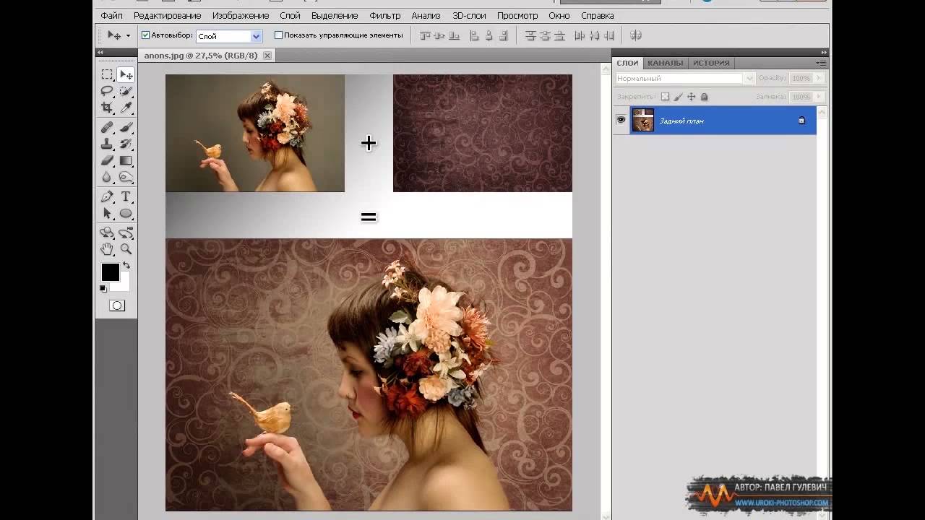
Task: Switch to the История tab
Action: [711, 63]
